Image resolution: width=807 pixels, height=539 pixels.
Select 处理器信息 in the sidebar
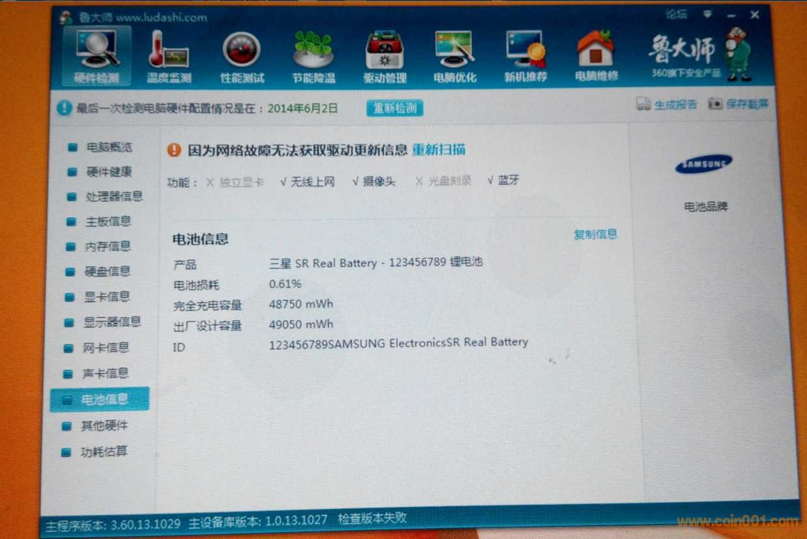[113, 197]
